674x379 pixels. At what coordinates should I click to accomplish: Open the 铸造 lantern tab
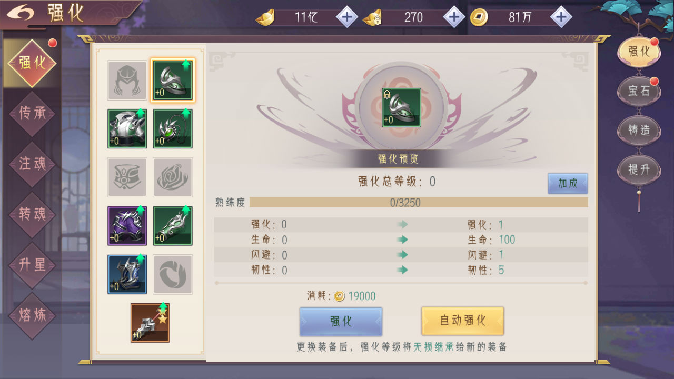click(x=639, y=130)
